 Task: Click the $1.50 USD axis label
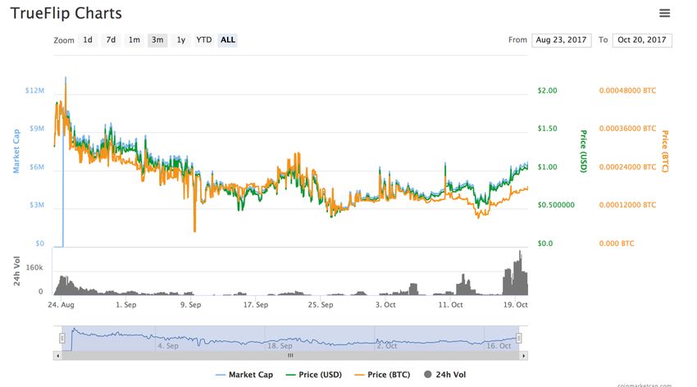pos(547,129)
